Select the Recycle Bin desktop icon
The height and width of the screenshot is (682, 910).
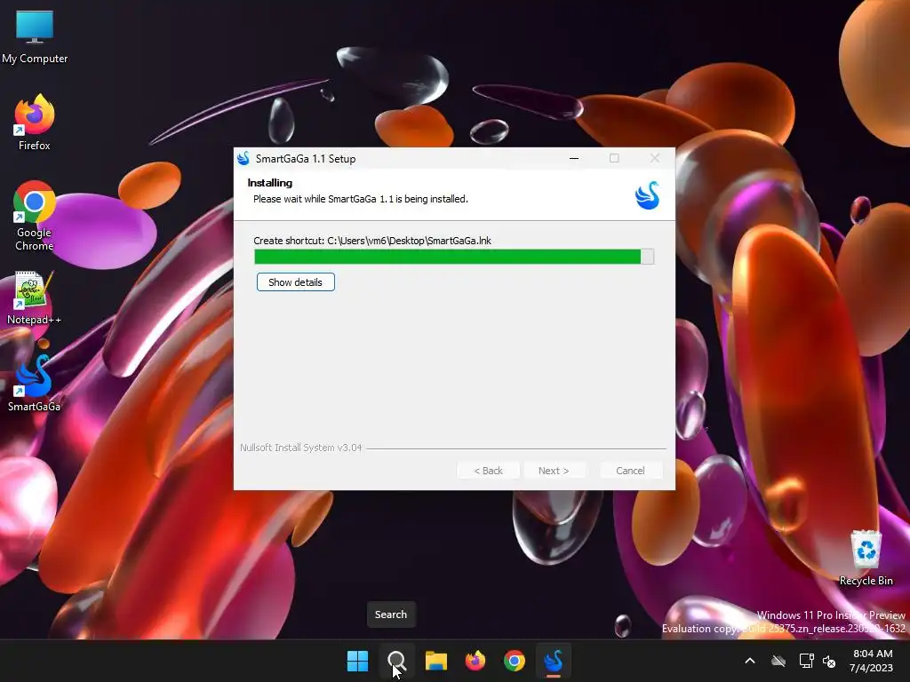pos(866,559)
